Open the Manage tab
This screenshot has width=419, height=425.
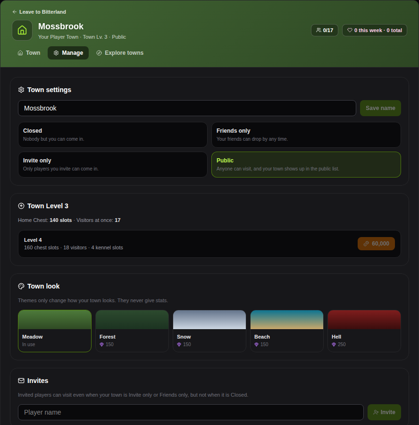point(68,53)
